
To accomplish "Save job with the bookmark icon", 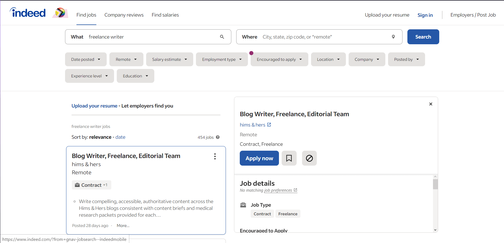I will (x=289, y=158).
